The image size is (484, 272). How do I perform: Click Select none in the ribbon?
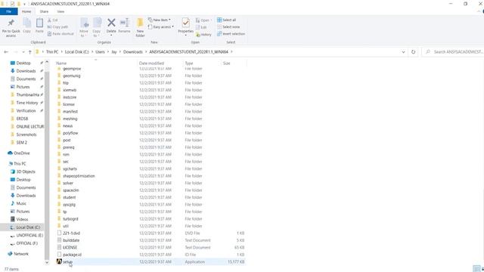[228, 27]
